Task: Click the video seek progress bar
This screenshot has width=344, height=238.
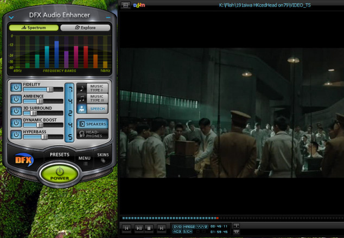Action: [233, 218]
